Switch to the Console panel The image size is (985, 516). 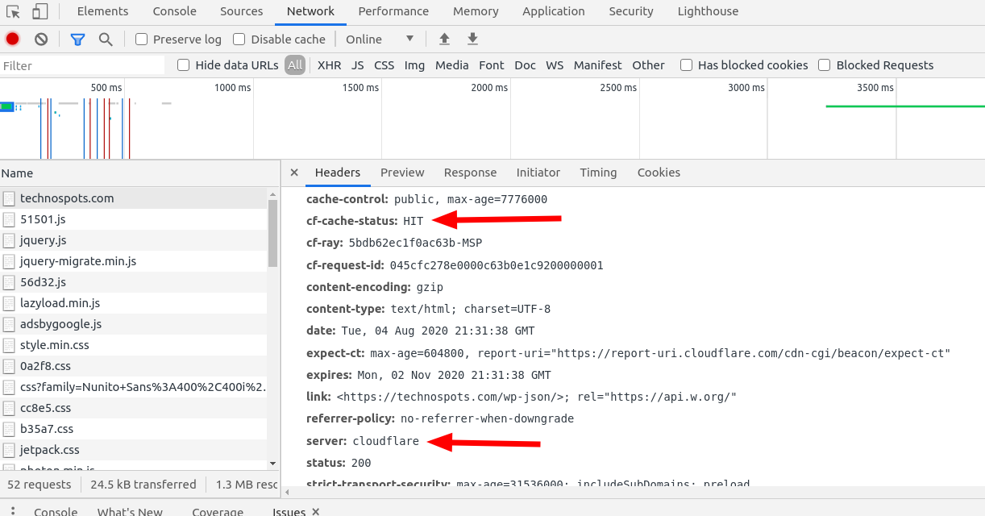175,11
